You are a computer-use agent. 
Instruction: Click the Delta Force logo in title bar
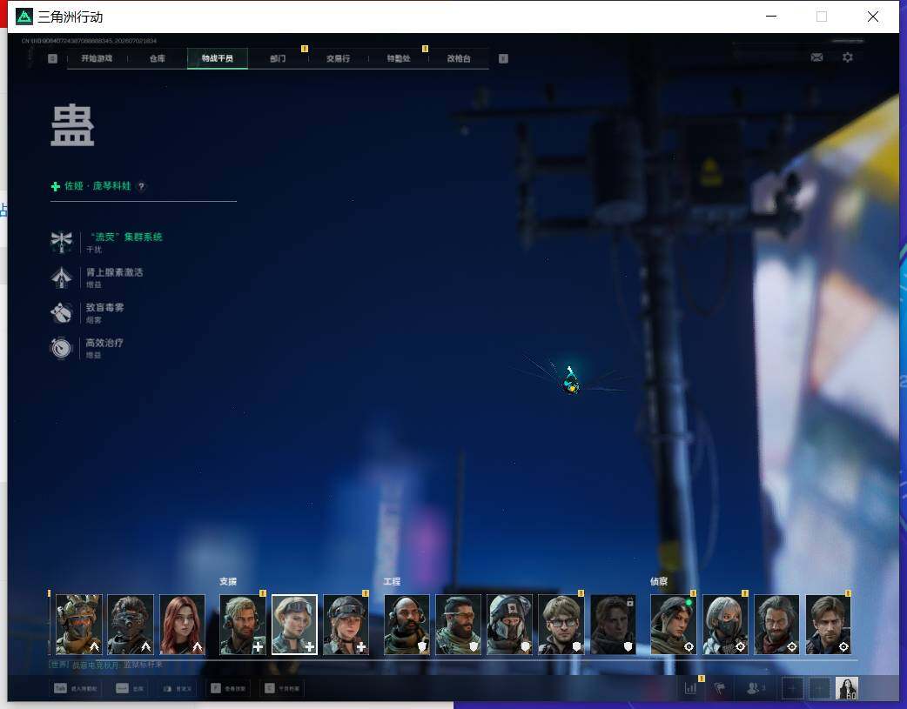(24, 17)
